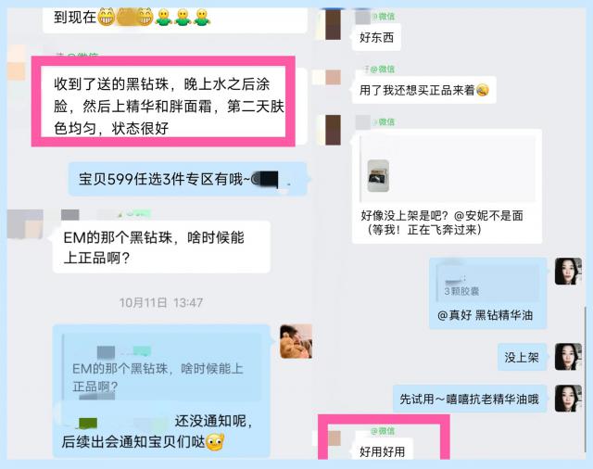Tap the woman avatar beside 先试用 message
The height and width of the screenshot is (469, 593).
point(568,399)
